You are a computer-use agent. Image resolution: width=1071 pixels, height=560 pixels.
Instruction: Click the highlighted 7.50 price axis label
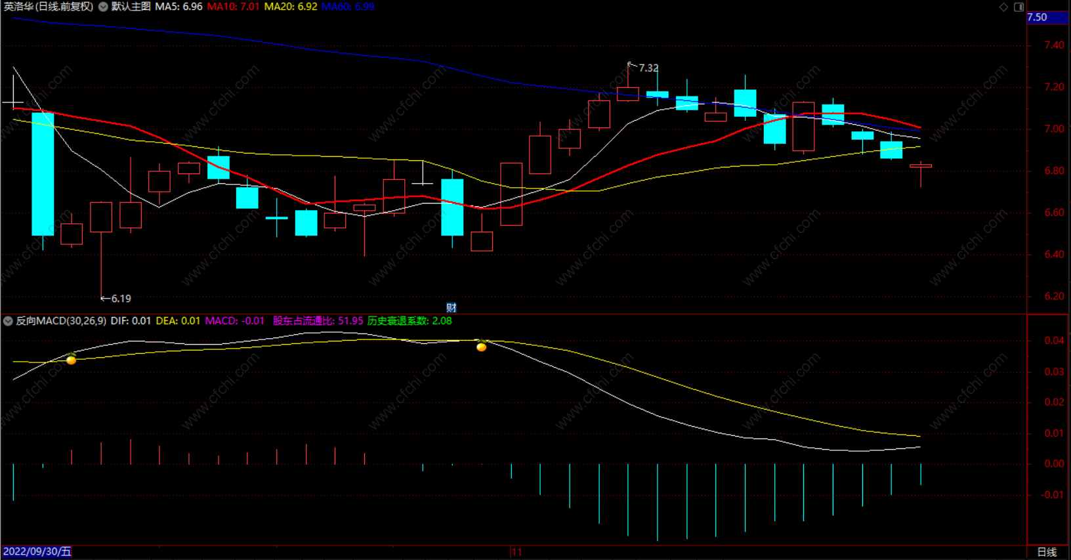[x=1047, y=18]
